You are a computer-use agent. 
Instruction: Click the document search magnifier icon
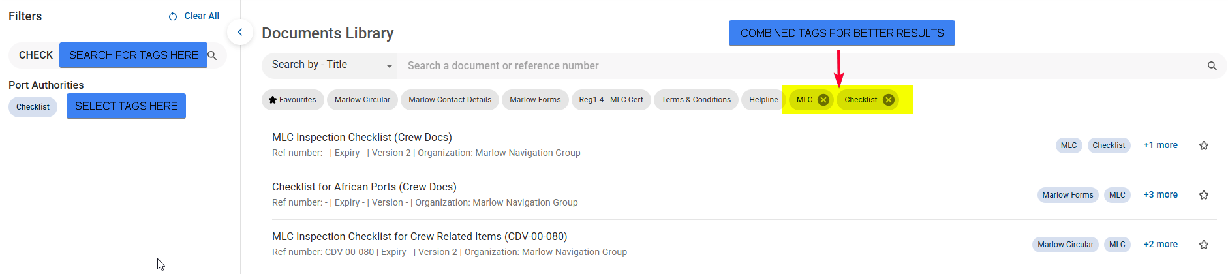pos(1212,66)
